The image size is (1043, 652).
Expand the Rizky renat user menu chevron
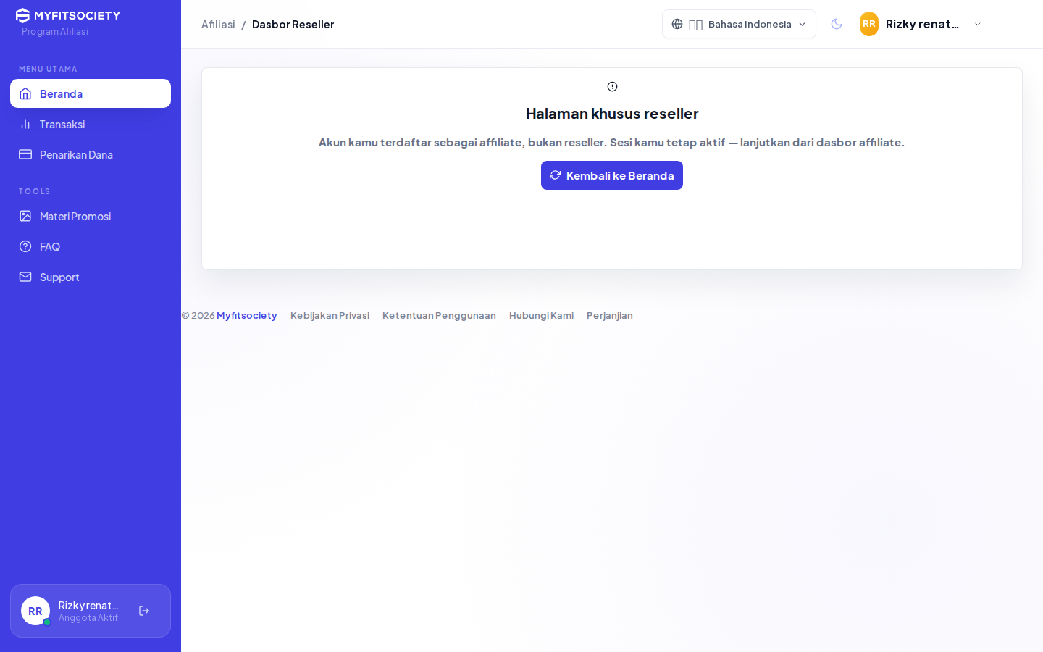(x=978, y=24)
